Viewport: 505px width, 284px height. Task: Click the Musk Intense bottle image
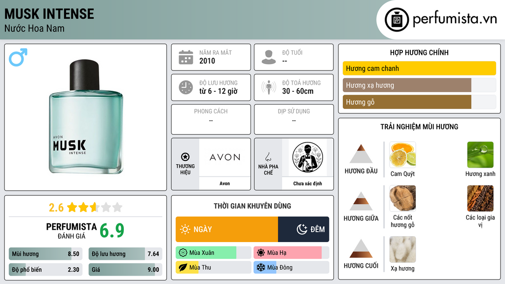click(x=86, y=117)
